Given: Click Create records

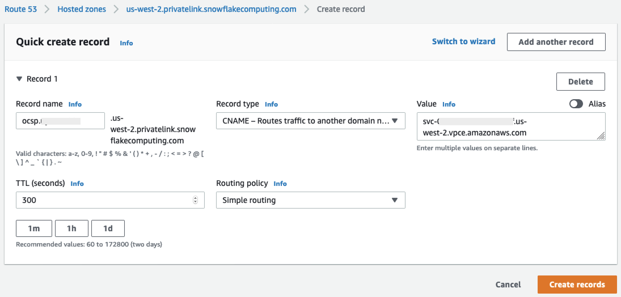Looking at the screenshot, I should [x=576, y=285].
